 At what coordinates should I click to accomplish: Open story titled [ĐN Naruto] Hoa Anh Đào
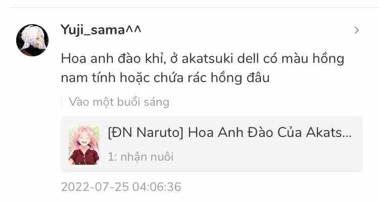[229, 132]
